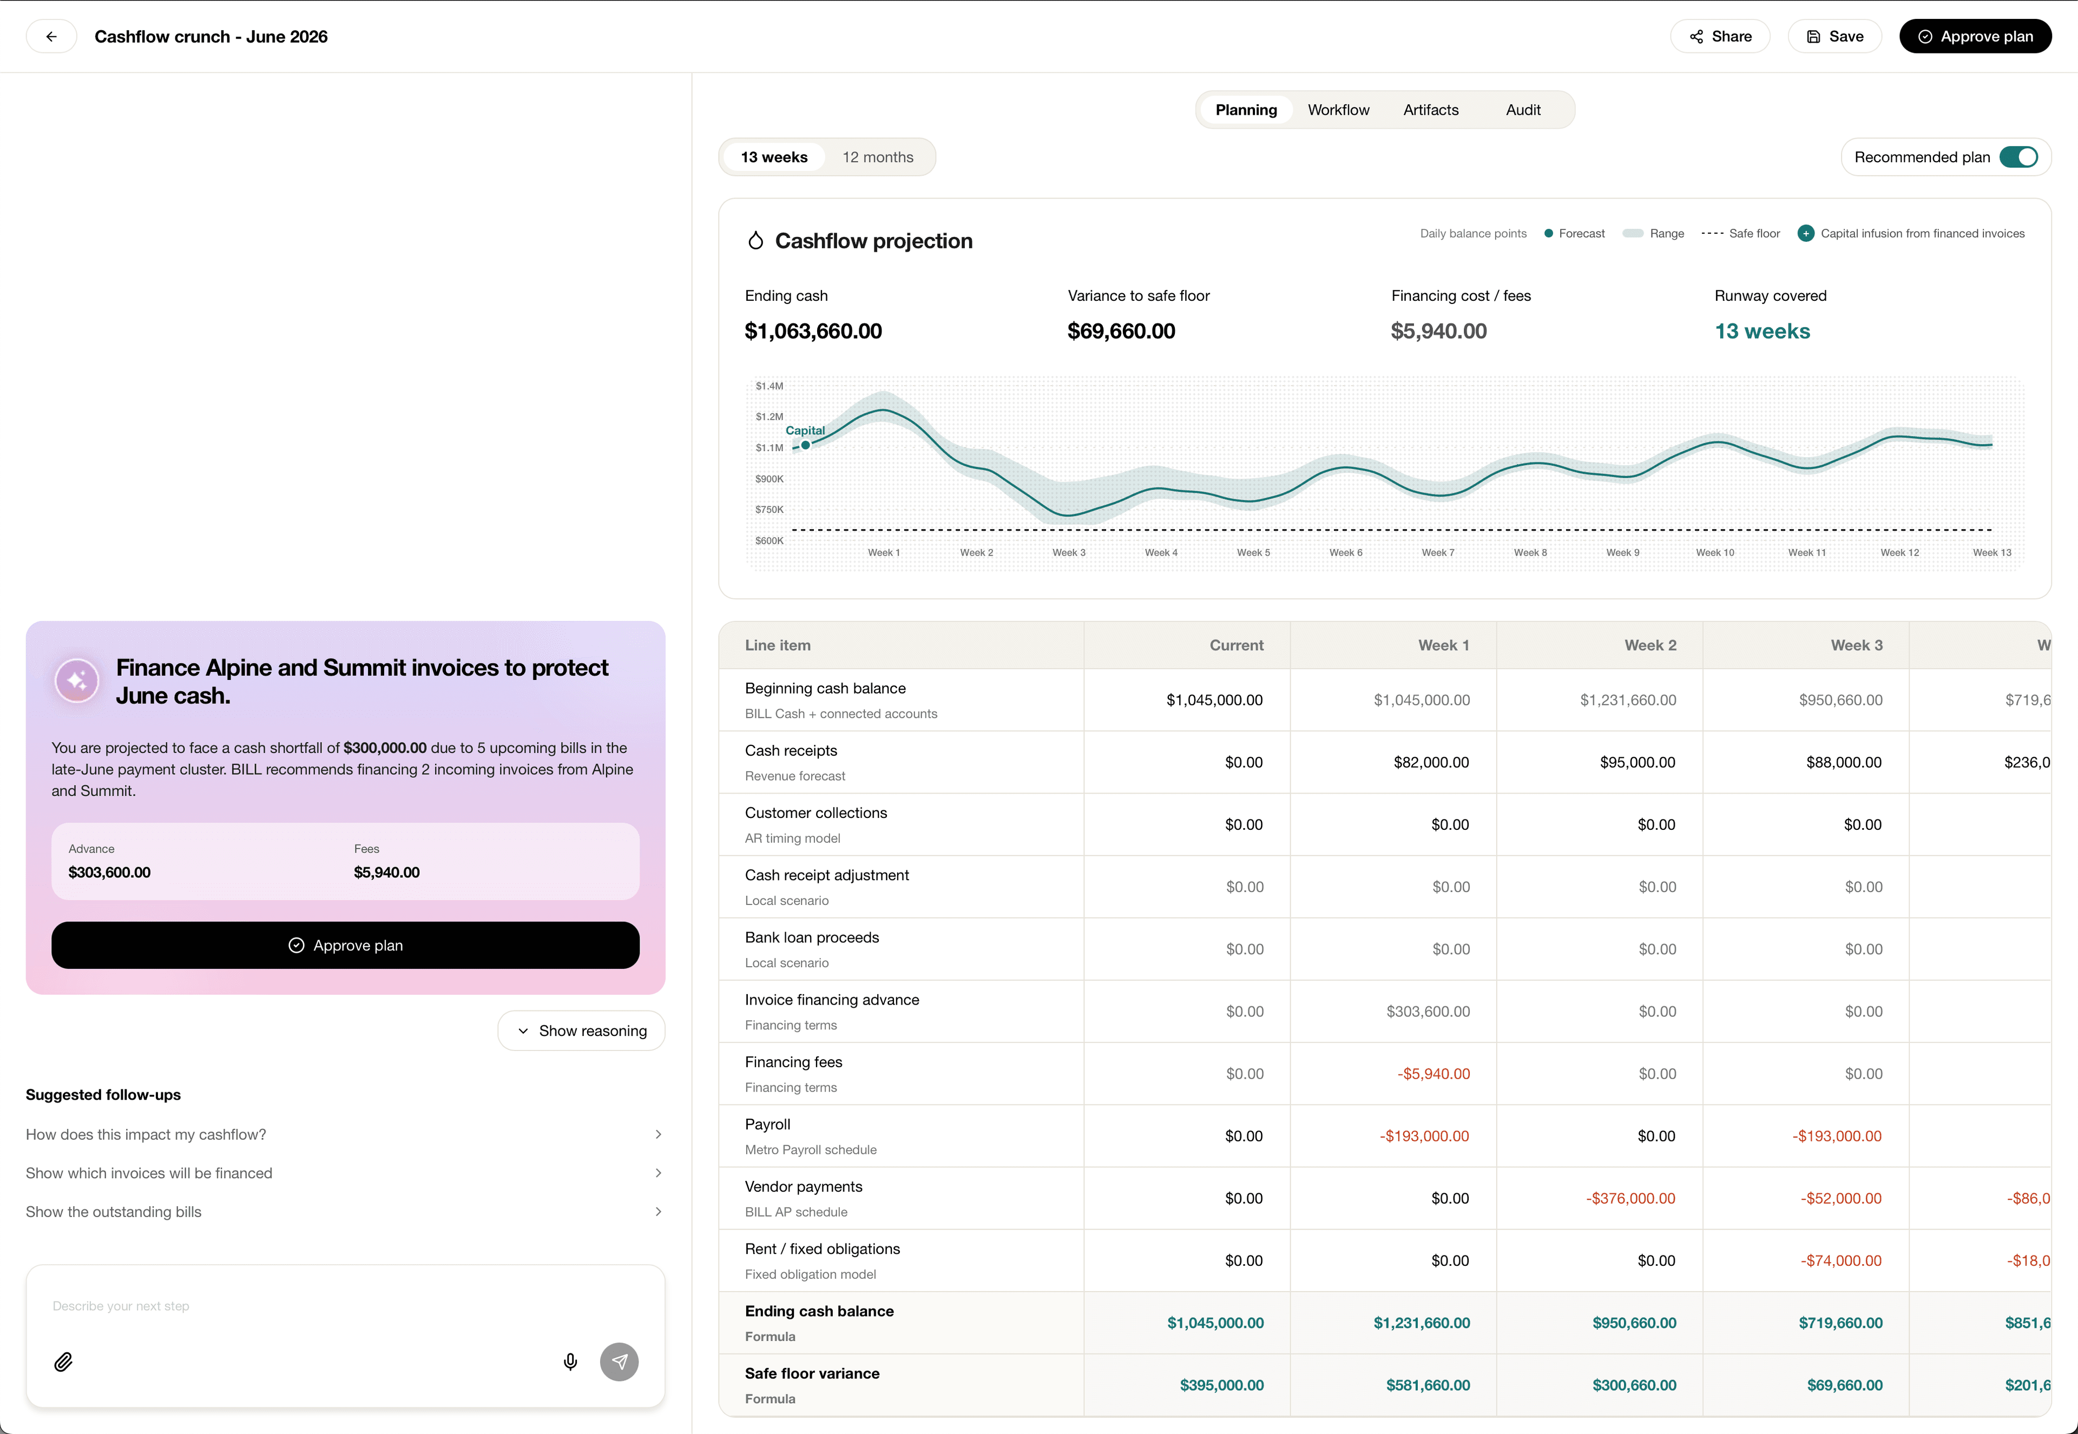This screenshot has width=2078, height=1434.
Task: Click the paper plane send icon
Action: point(619,1362)
